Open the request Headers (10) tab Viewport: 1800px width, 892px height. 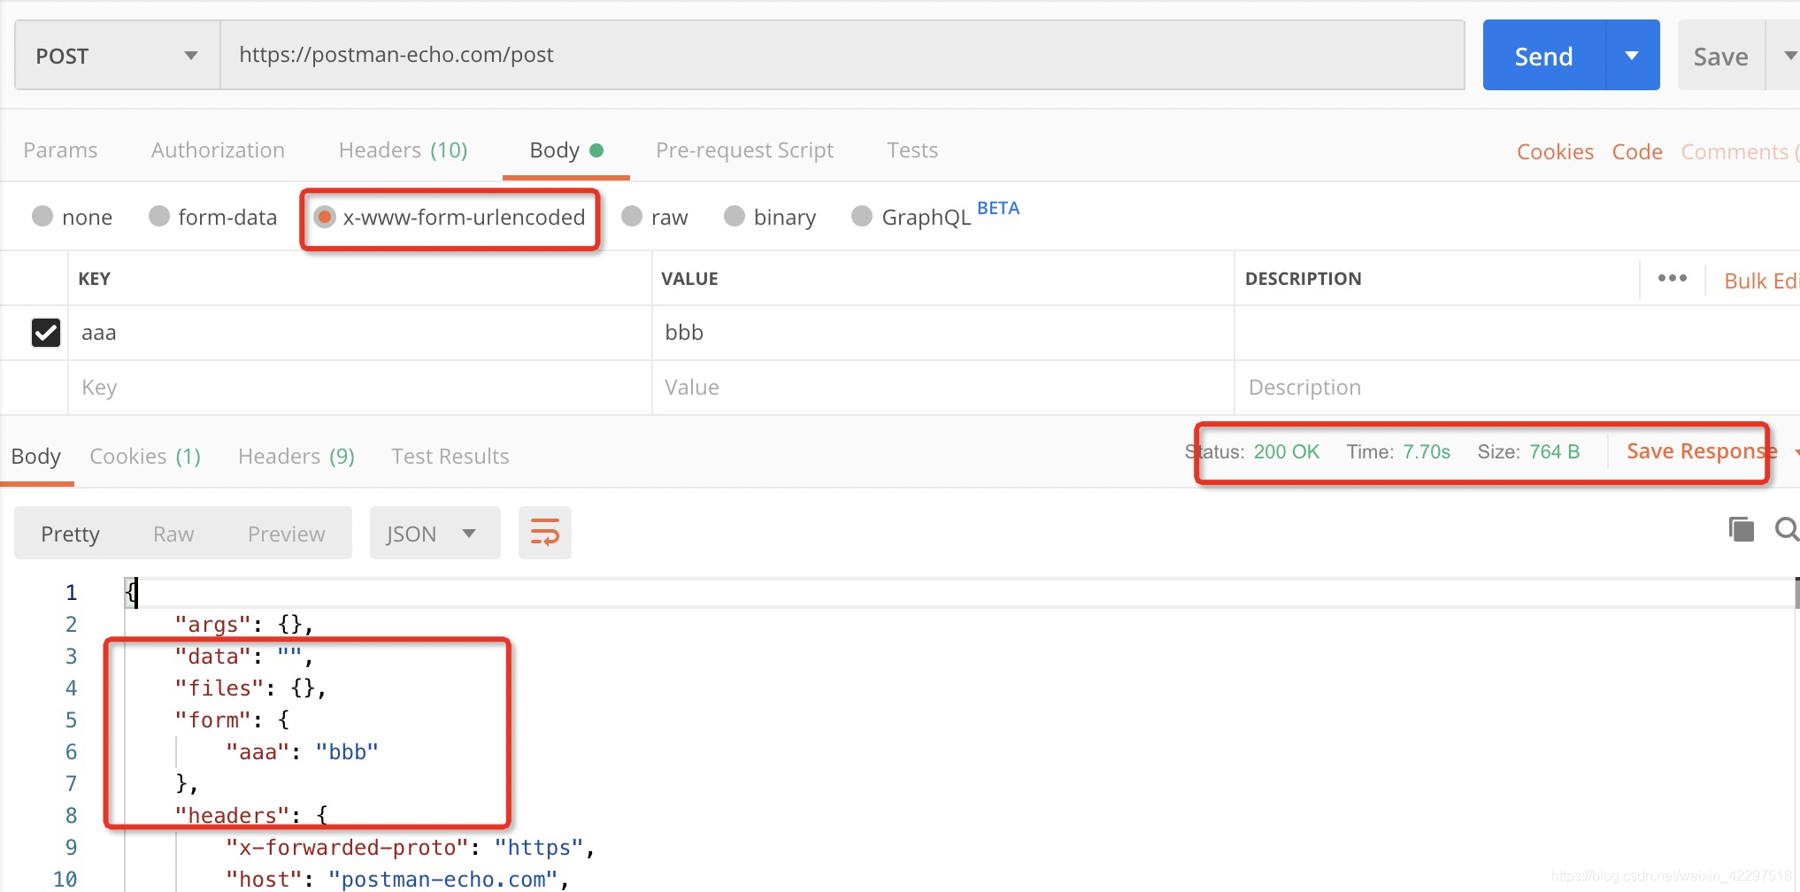pyautogui.click(x=403, y=150)
